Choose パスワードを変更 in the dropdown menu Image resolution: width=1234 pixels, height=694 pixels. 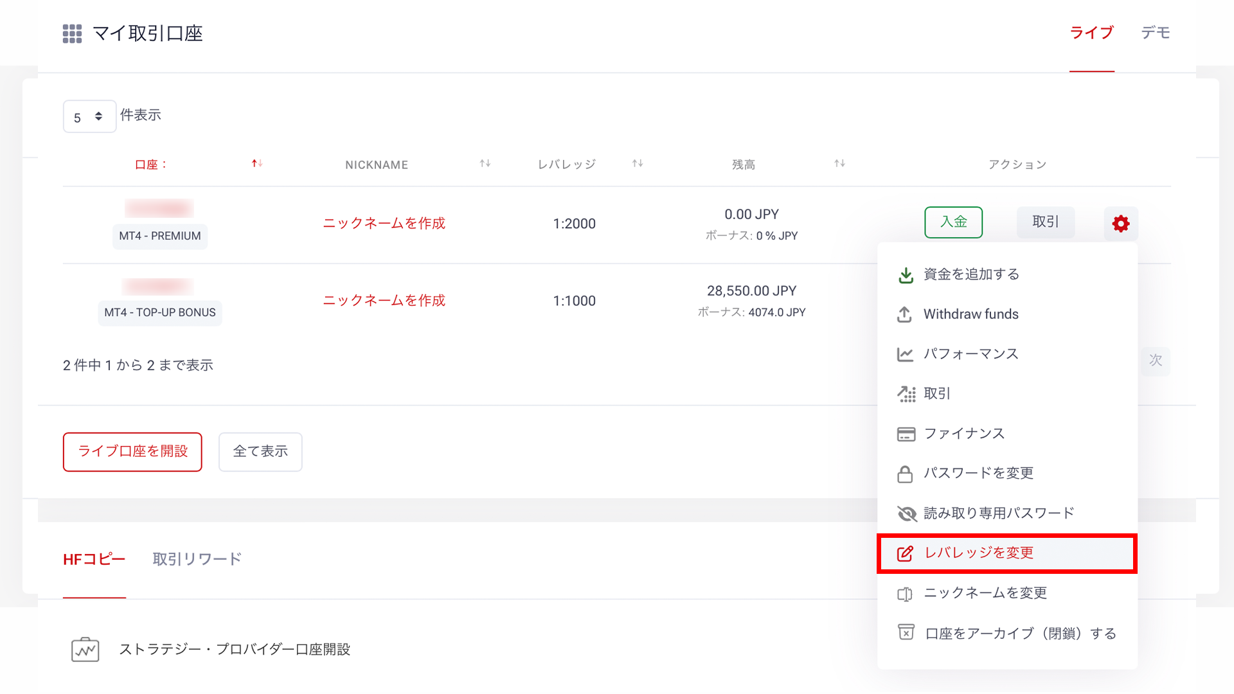(x=978, y=474)
